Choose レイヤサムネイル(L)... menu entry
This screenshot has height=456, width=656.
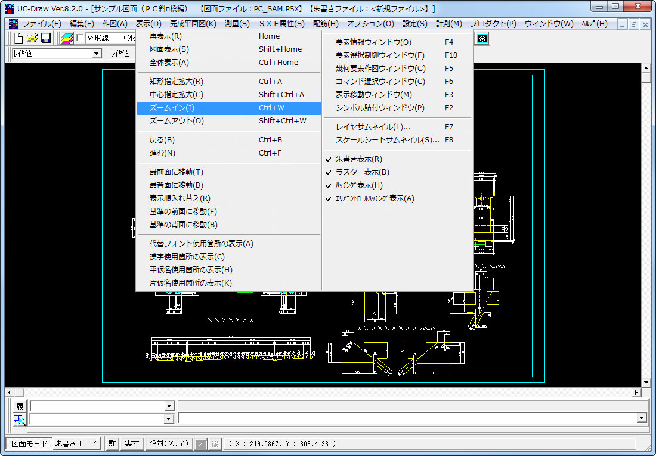click(373, 127)
